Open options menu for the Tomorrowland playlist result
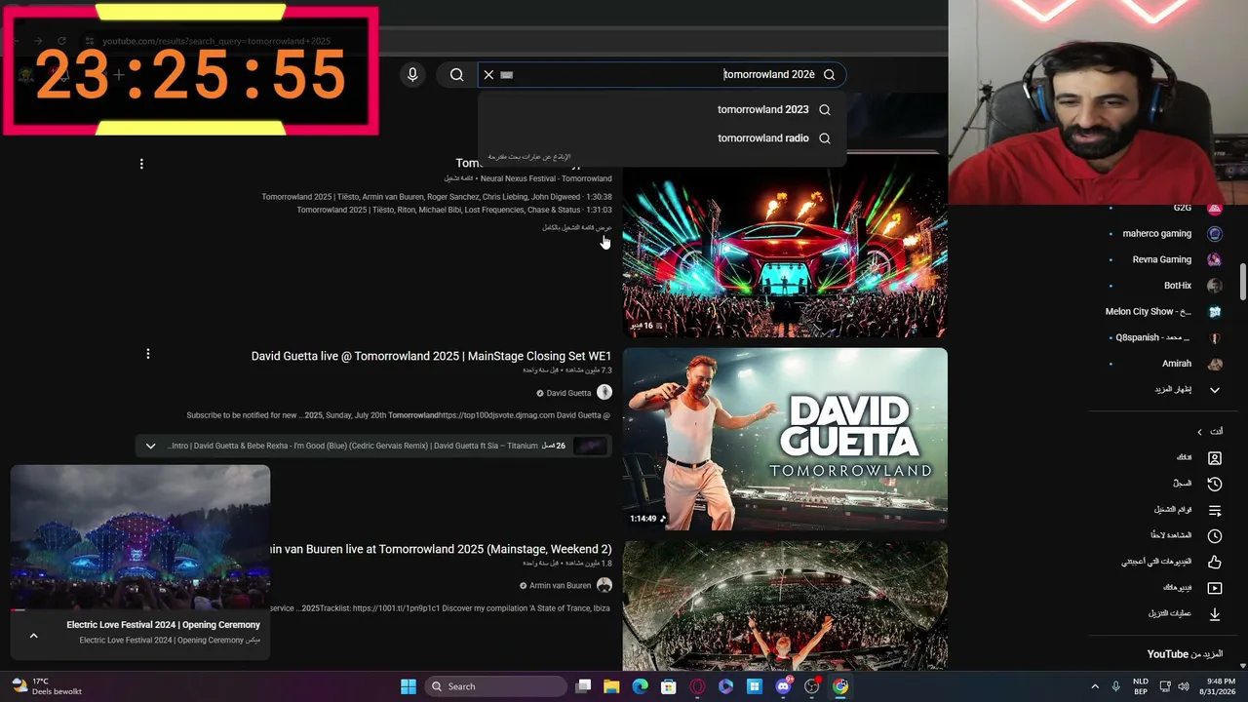 click(x=141, y=164)
